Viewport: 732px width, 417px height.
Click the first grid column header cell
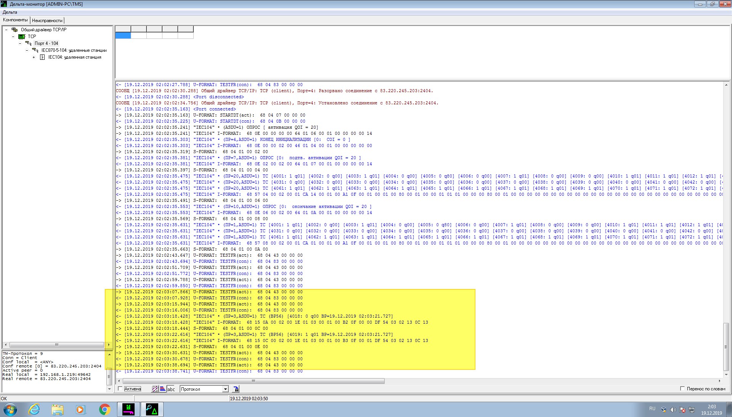point(123,29)
